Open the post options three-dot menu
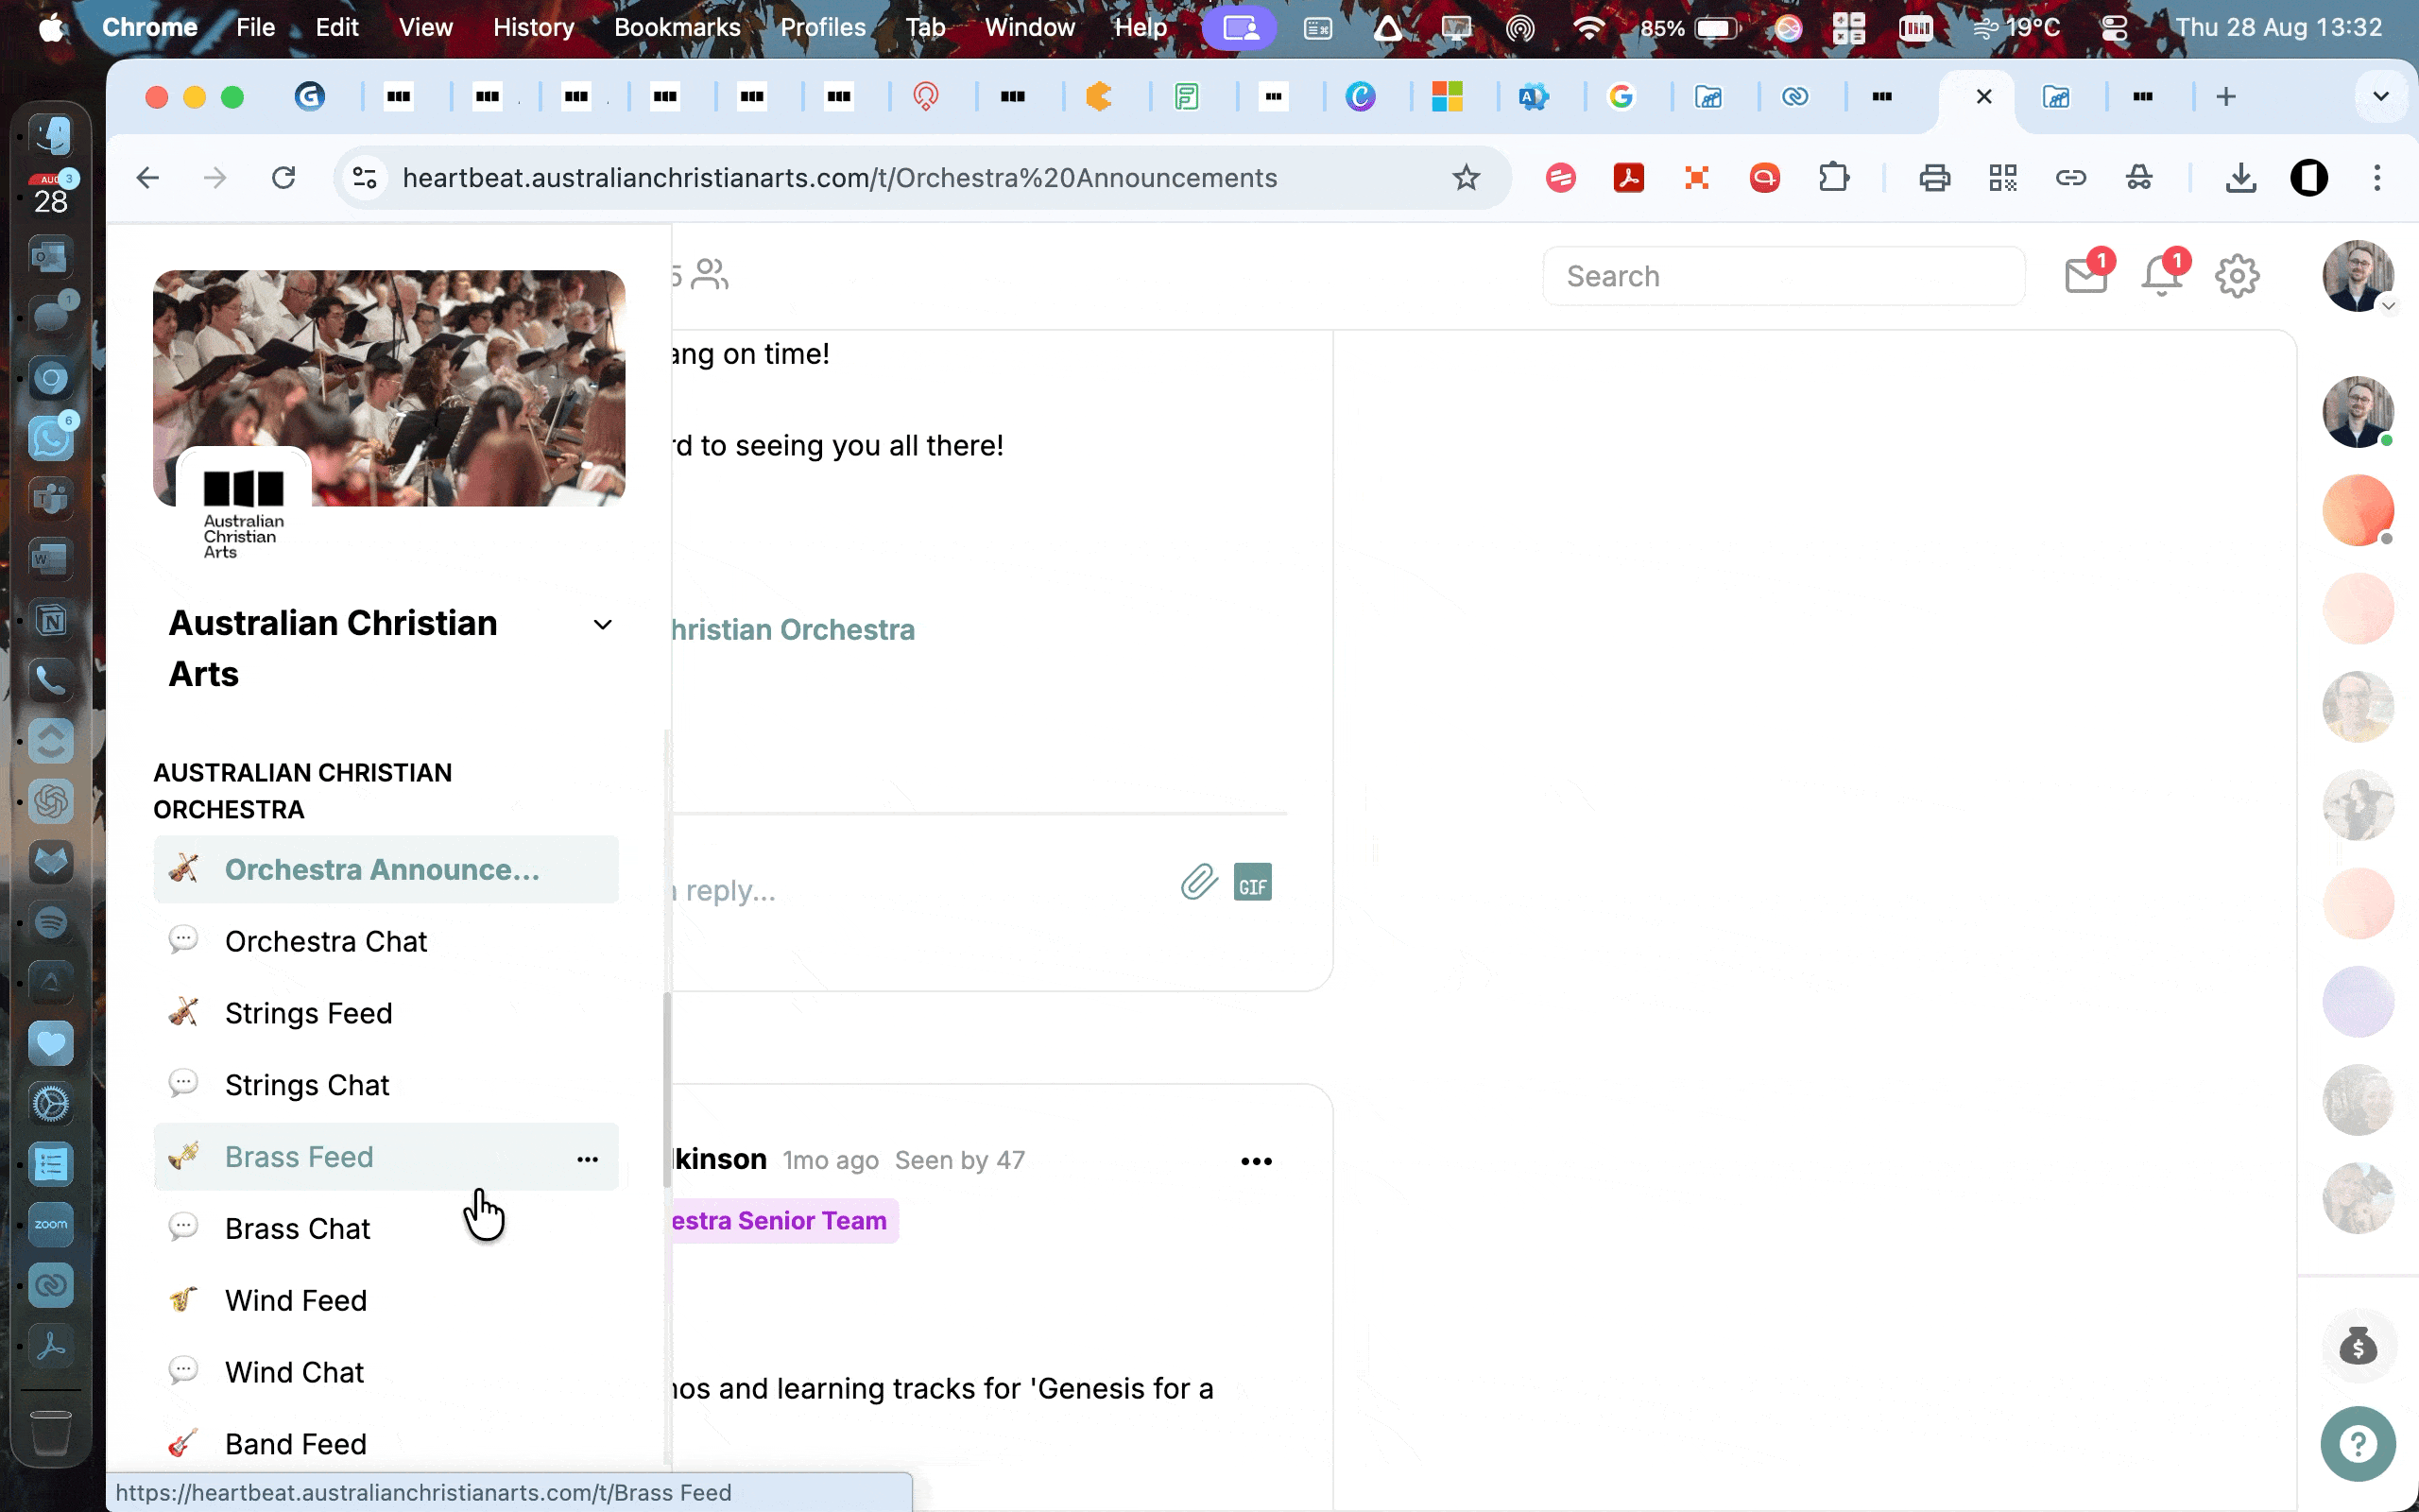The height and width of the screenshot is (1512, 2419). [1257, 1161]
